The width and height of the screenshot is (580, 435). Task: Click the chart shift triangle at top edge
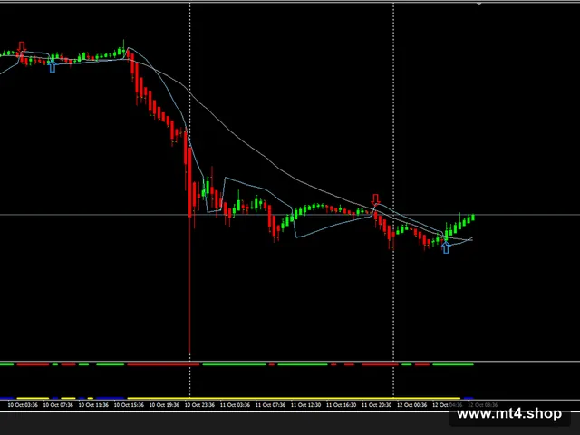pos(479,4)
